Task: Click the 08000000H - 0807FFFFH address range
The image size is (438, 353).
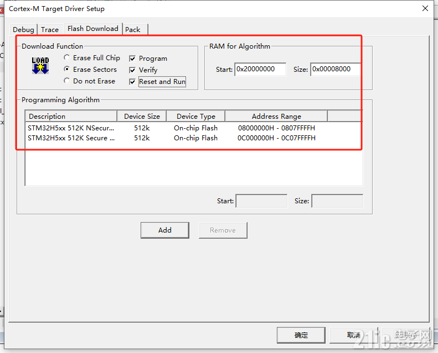Action: 276,128
